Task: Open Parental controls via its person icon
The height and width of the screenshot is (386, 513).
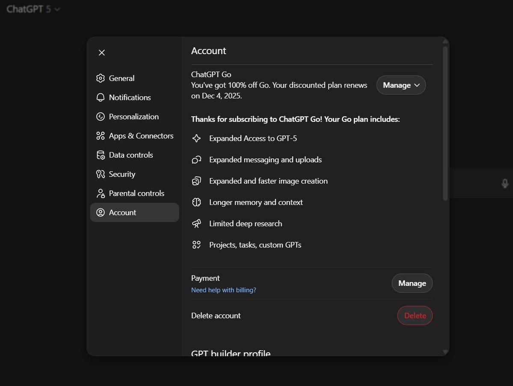Action: (x=100, y=193)
